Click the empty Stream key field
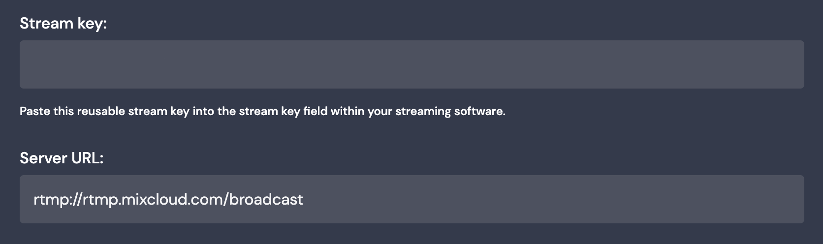Screen dimensions: 823x244 click(x=411, y=64)
